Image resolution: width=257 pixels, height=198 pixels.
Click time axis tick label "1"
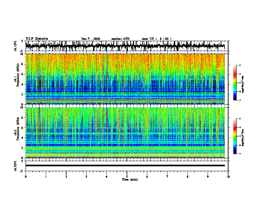pyautogui.click(x=46, y=177)
